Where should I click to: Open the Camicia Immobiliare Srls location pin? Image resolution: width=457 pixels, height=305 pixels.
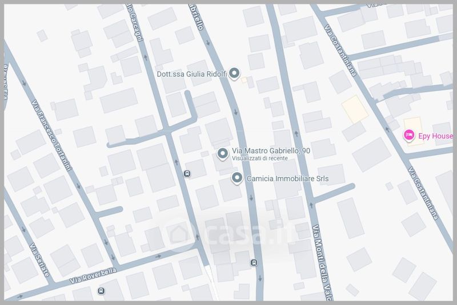tap(237, 178)
